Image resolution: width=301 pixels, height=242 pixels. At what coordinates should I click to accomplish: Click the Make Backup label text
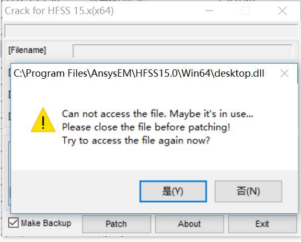coord(46,223)
